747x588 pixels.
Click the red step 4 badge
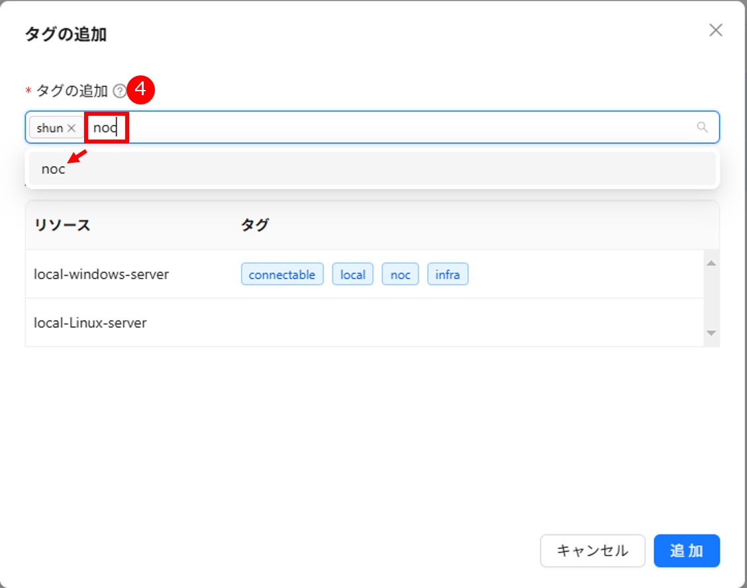pos(140,90)
